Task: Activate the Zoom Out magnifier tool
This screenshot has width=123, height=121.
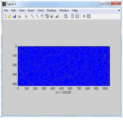Action: click(37, 16)
